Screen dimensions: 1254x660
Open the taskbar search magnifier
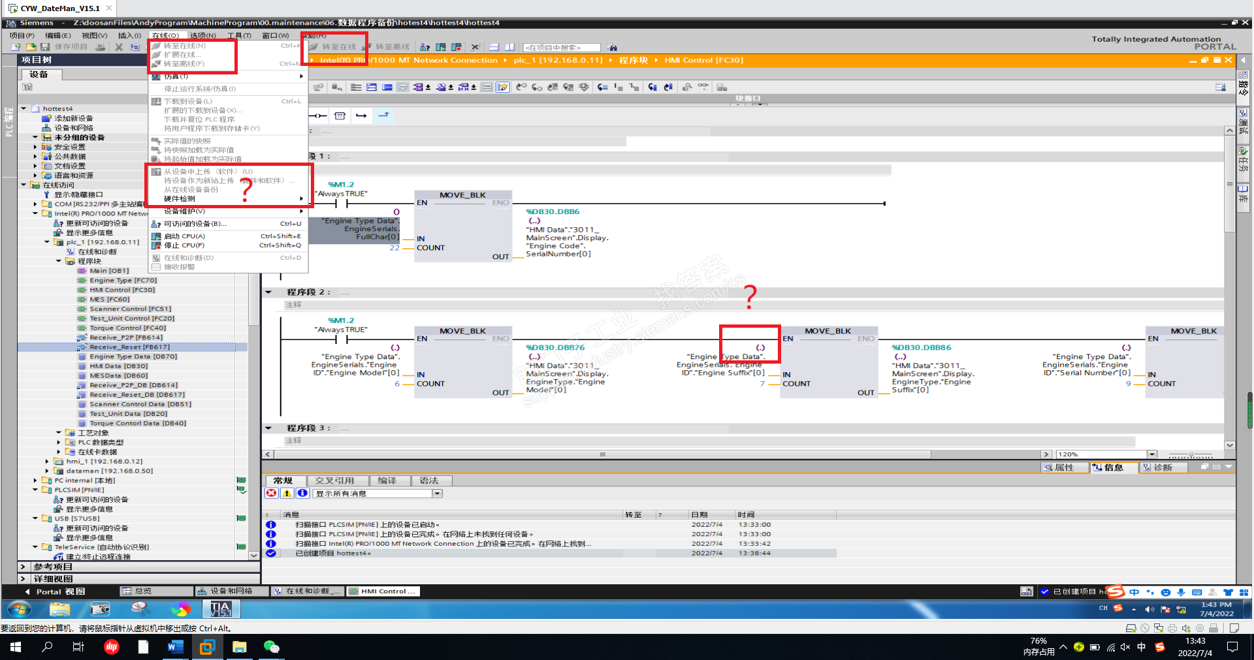click(x=47, y=647)
